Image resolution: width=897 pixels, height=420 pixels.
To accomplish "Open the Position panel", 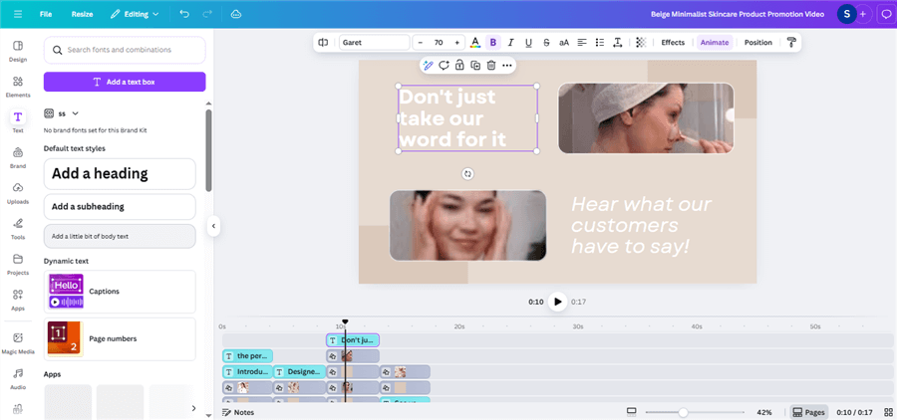I will click(758, 42).
